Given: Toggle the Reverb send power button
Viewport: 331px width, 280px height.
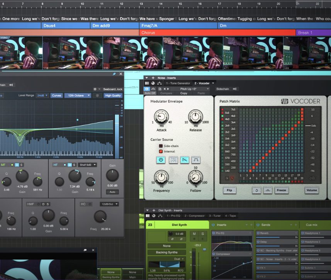Looking at the screenshot, I should click(x=258, y=233).
